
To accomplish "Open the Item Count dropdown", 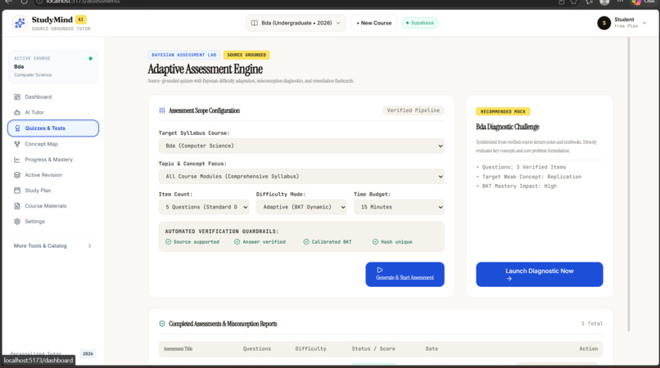I will coord(204,208).
